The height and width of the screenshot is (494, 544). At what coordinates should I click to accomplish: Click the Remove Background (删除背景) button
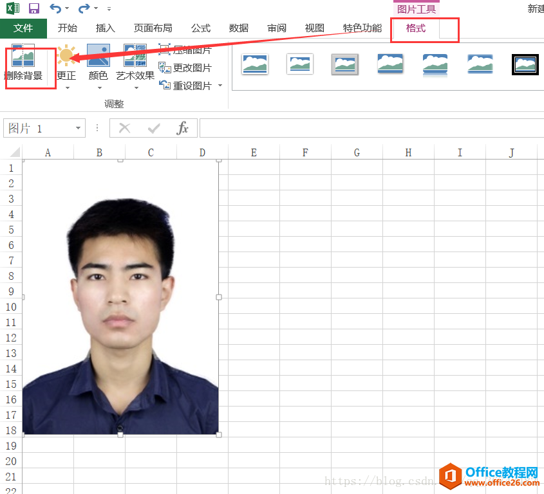pos(23,62)
